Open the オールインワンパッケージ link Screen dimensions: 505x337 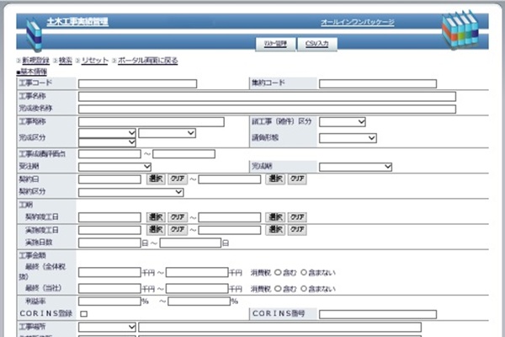pyautogui.click(x=357, y=22)
